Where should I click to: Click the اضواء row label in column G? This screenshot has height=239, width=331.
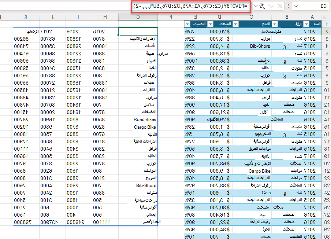152,61
